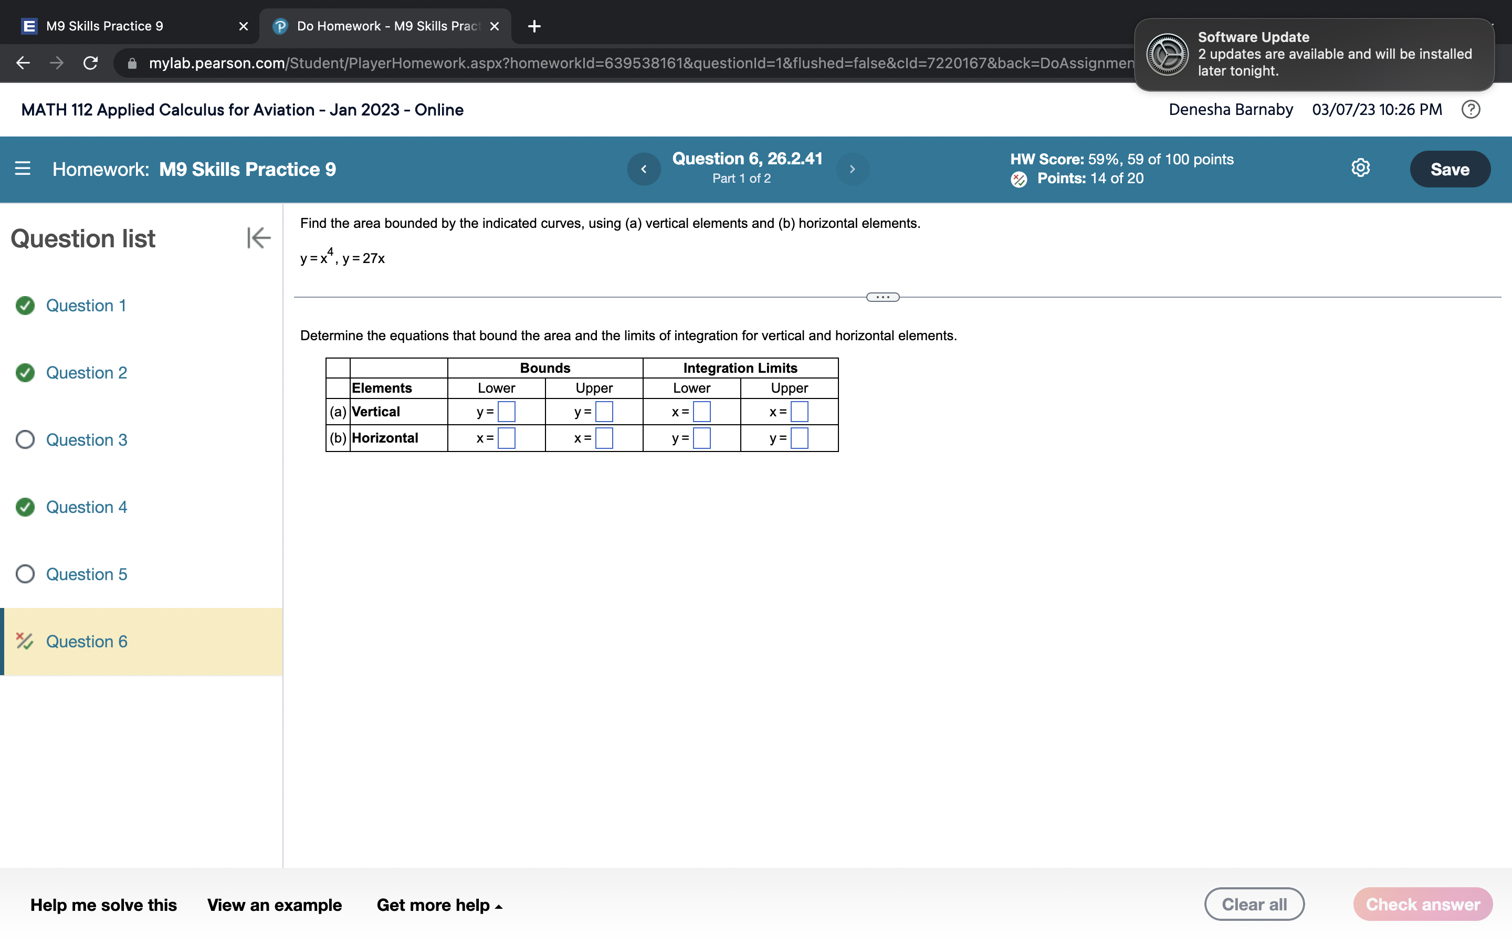Select the unanswered circle for Question 3

point(25,439)
